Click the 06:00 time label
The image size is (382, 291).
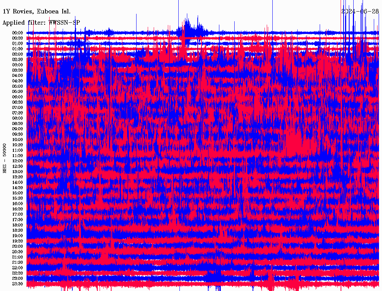[x=18, y=97]
